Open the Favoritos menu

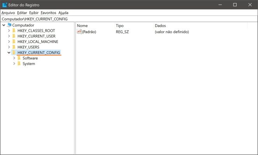48,12
